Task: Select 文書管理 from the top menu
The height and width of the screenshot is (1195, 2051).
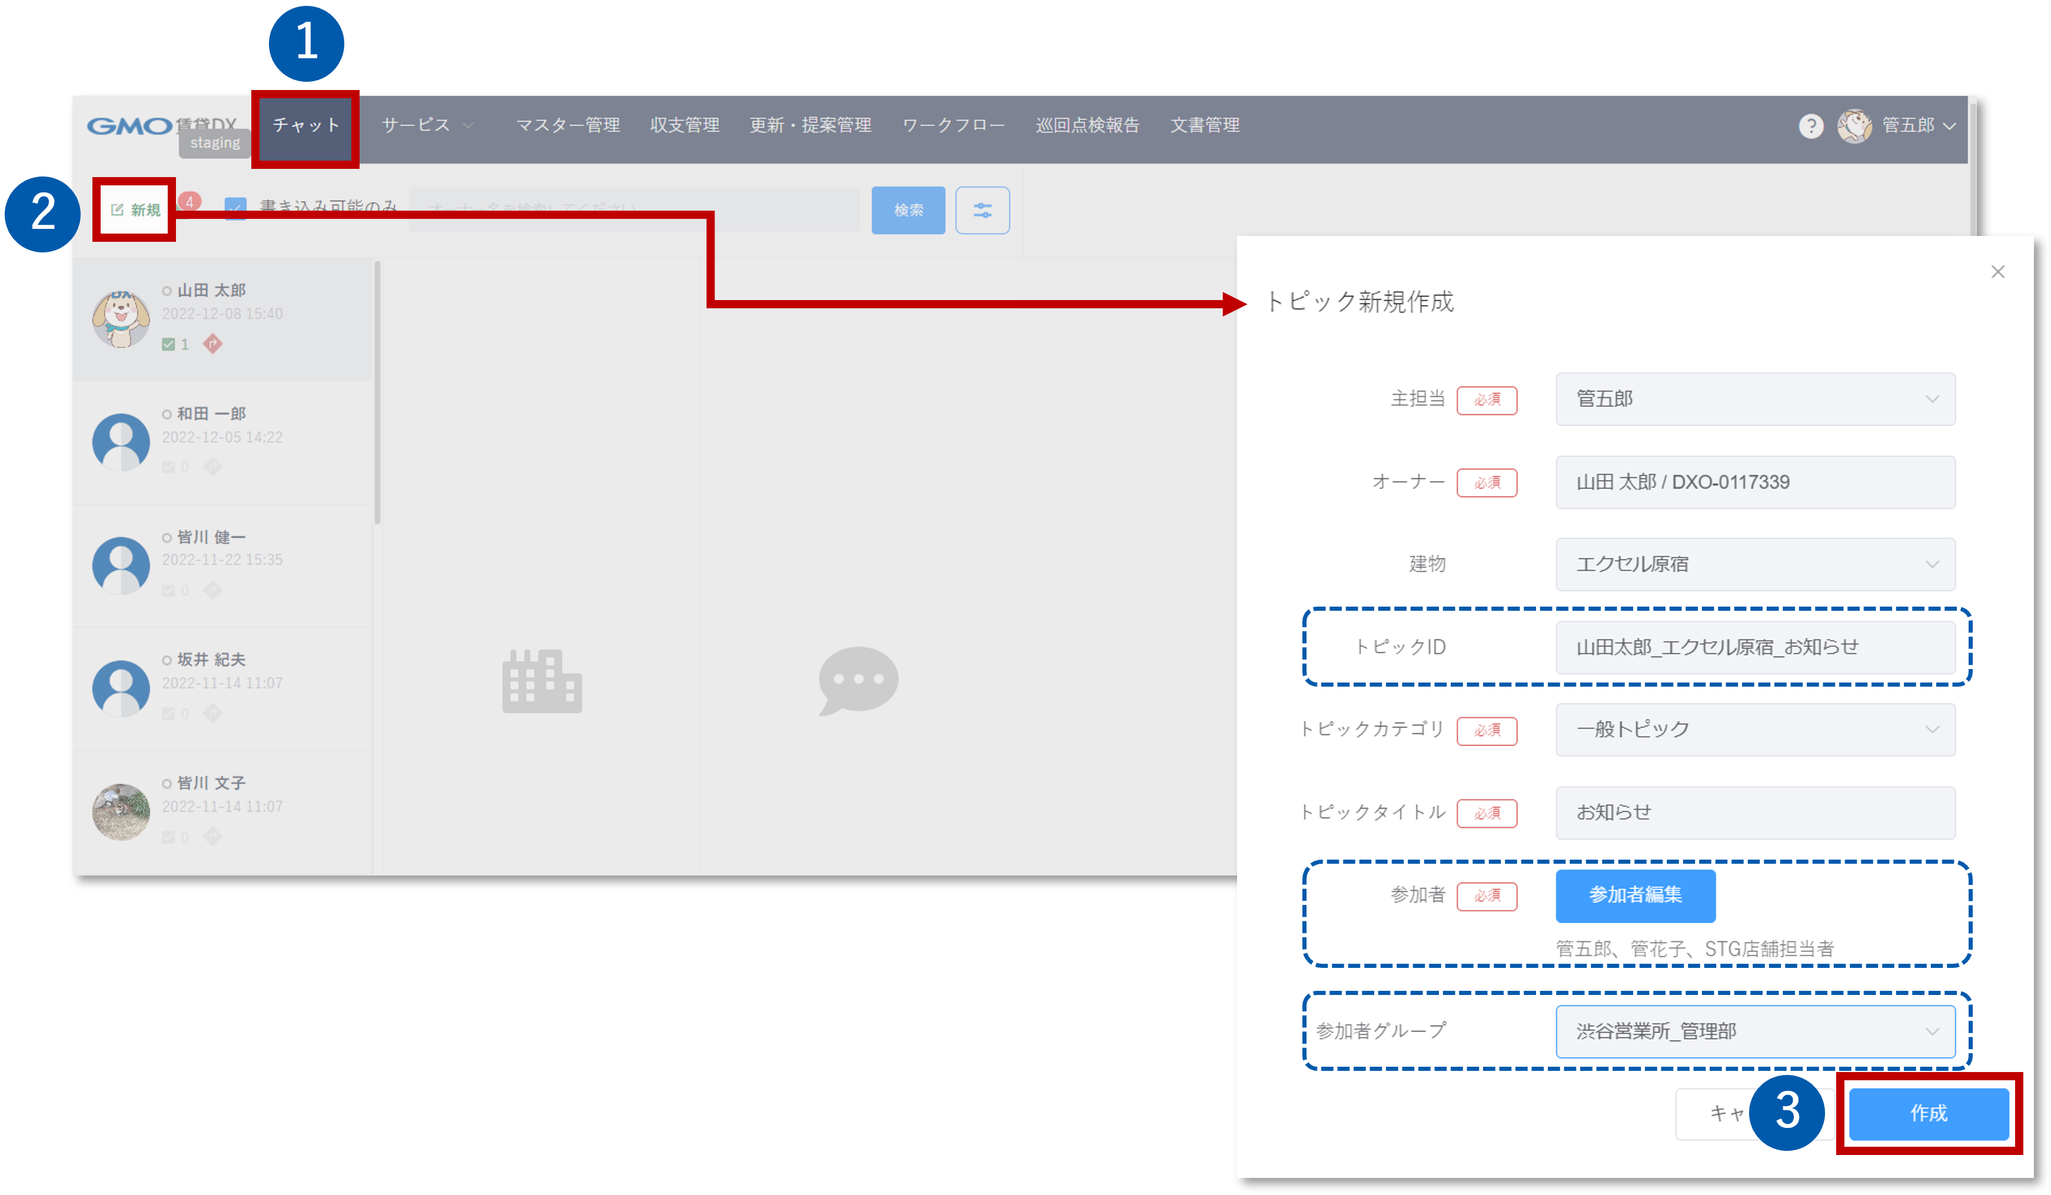Action: point(1205,125)
